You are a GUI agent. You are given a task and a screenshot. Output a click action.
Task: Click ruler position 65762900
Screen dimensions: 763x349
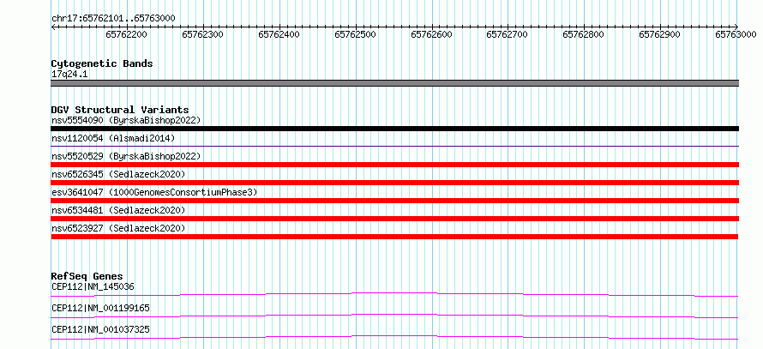pos(660,34)
